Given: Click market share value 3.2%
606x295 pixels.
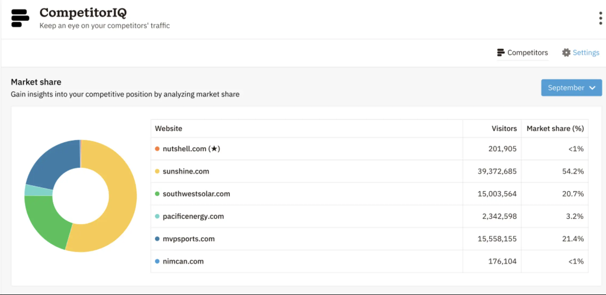Looking at the screenshot, I should [x=575, y=216].
